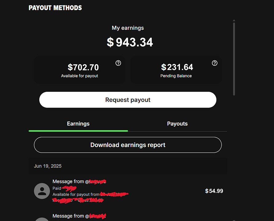This screenshot has height=221, width=274.
Task: Open the second Message from @ entry title
Action: point(79,216)
